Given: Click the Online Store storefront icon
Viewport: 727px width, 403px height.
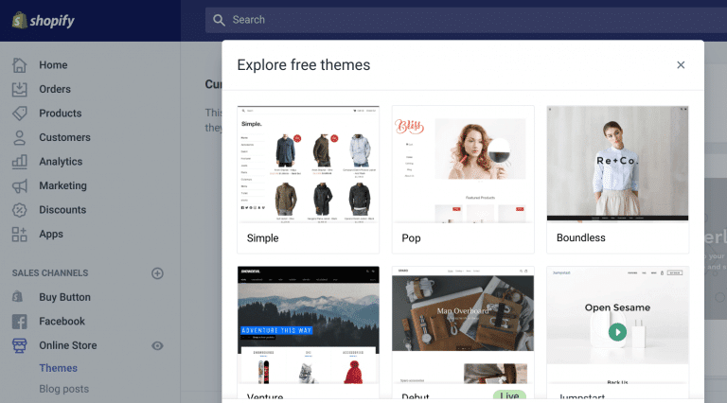Looking at the screenshot, I should 20,345.
